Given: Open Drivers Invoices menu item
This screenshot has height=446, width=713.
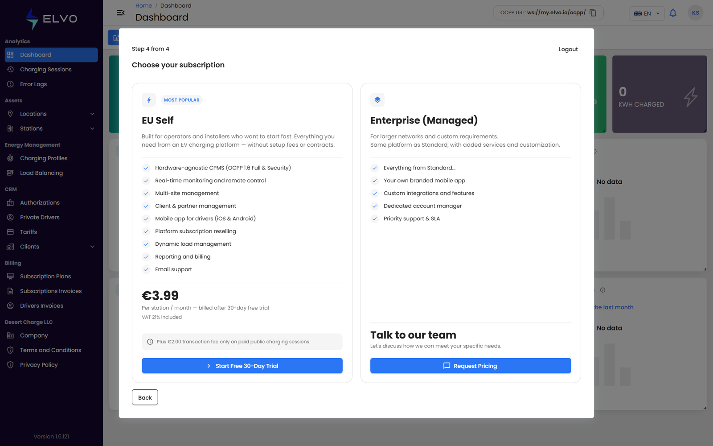Looking at the screenshot, I should [x=51, y=306].
